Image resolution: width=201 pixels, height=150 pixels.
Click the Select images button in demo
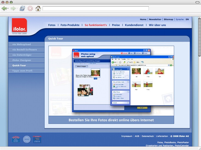(81, 66)
